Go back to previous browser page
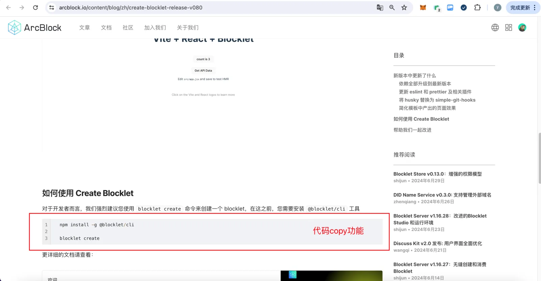Image resolution: width=541 pixels, height=281 pixels. coord(8,7)
